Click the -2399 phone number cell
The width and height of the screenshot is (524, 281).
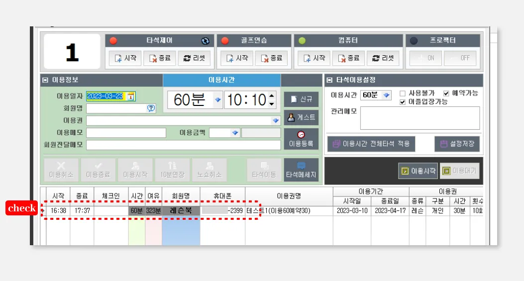click(222, 211)
